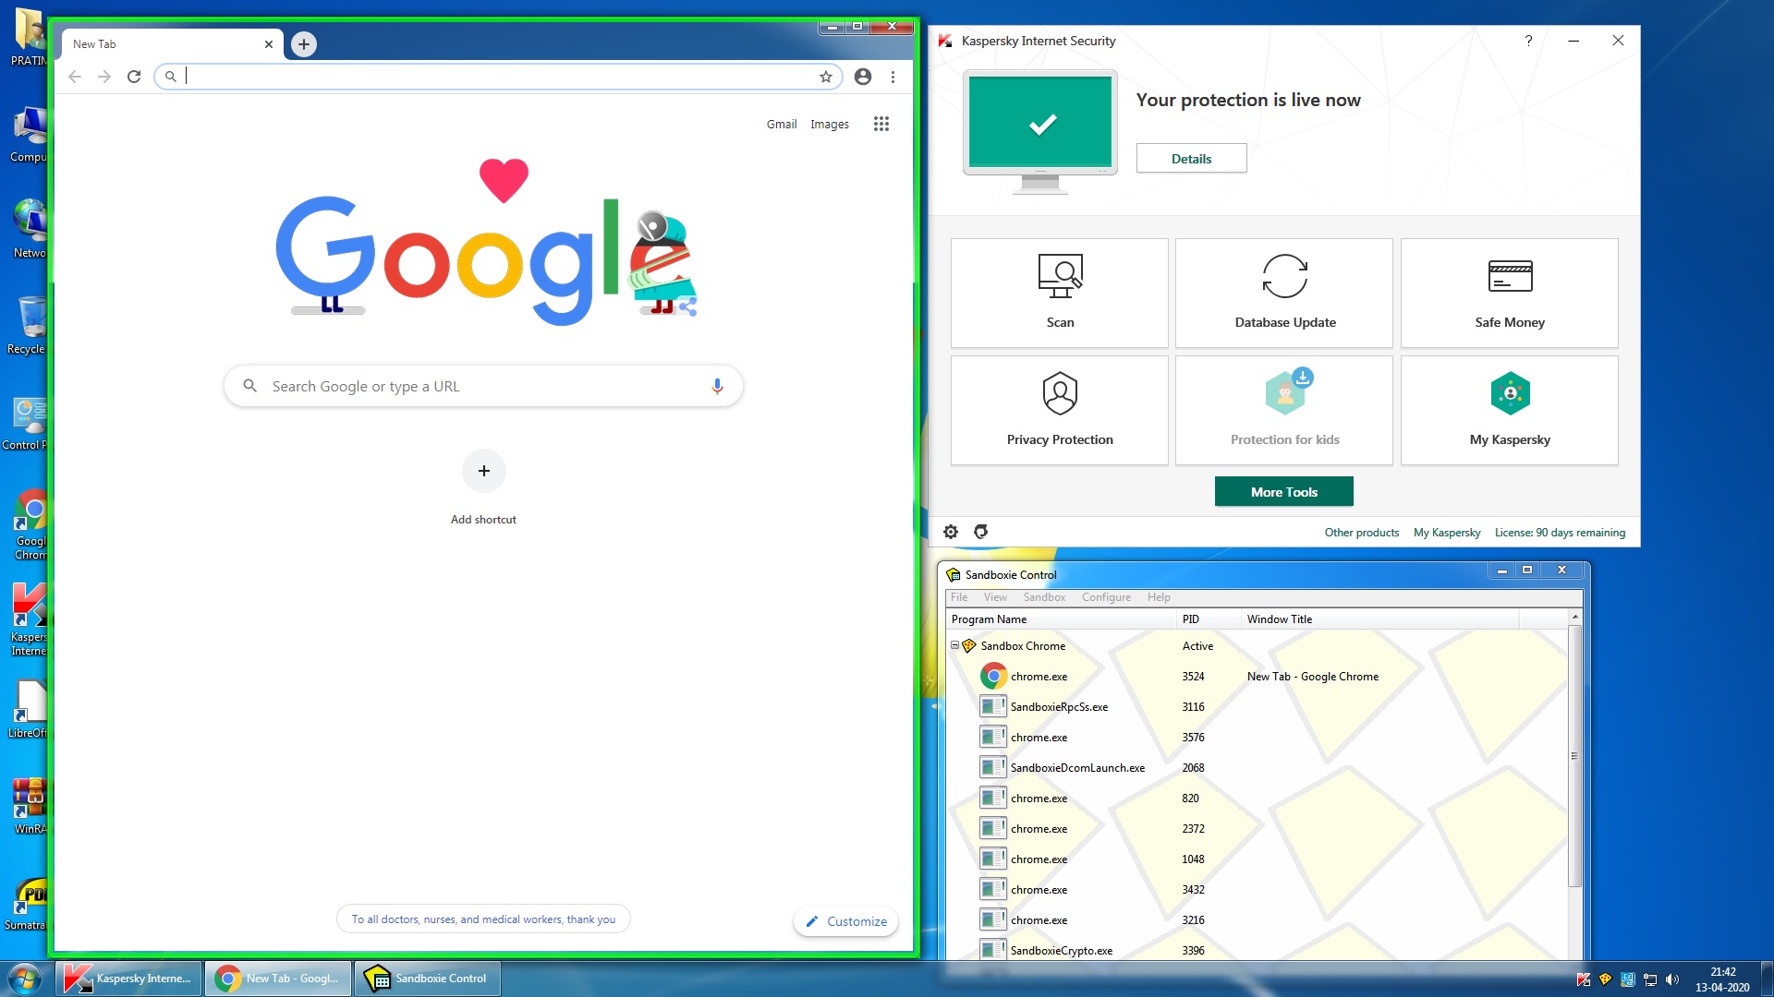This screenshot has height=997, width=1774.
Task: Click Details button in Kaspersky
Action: 1191,159
